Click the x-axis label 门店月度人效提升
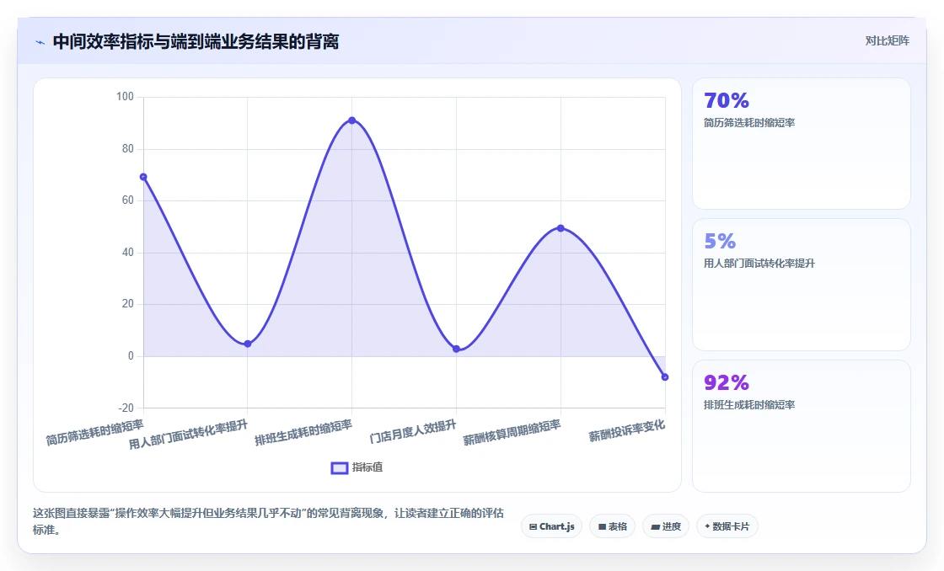 coord(413,432)
